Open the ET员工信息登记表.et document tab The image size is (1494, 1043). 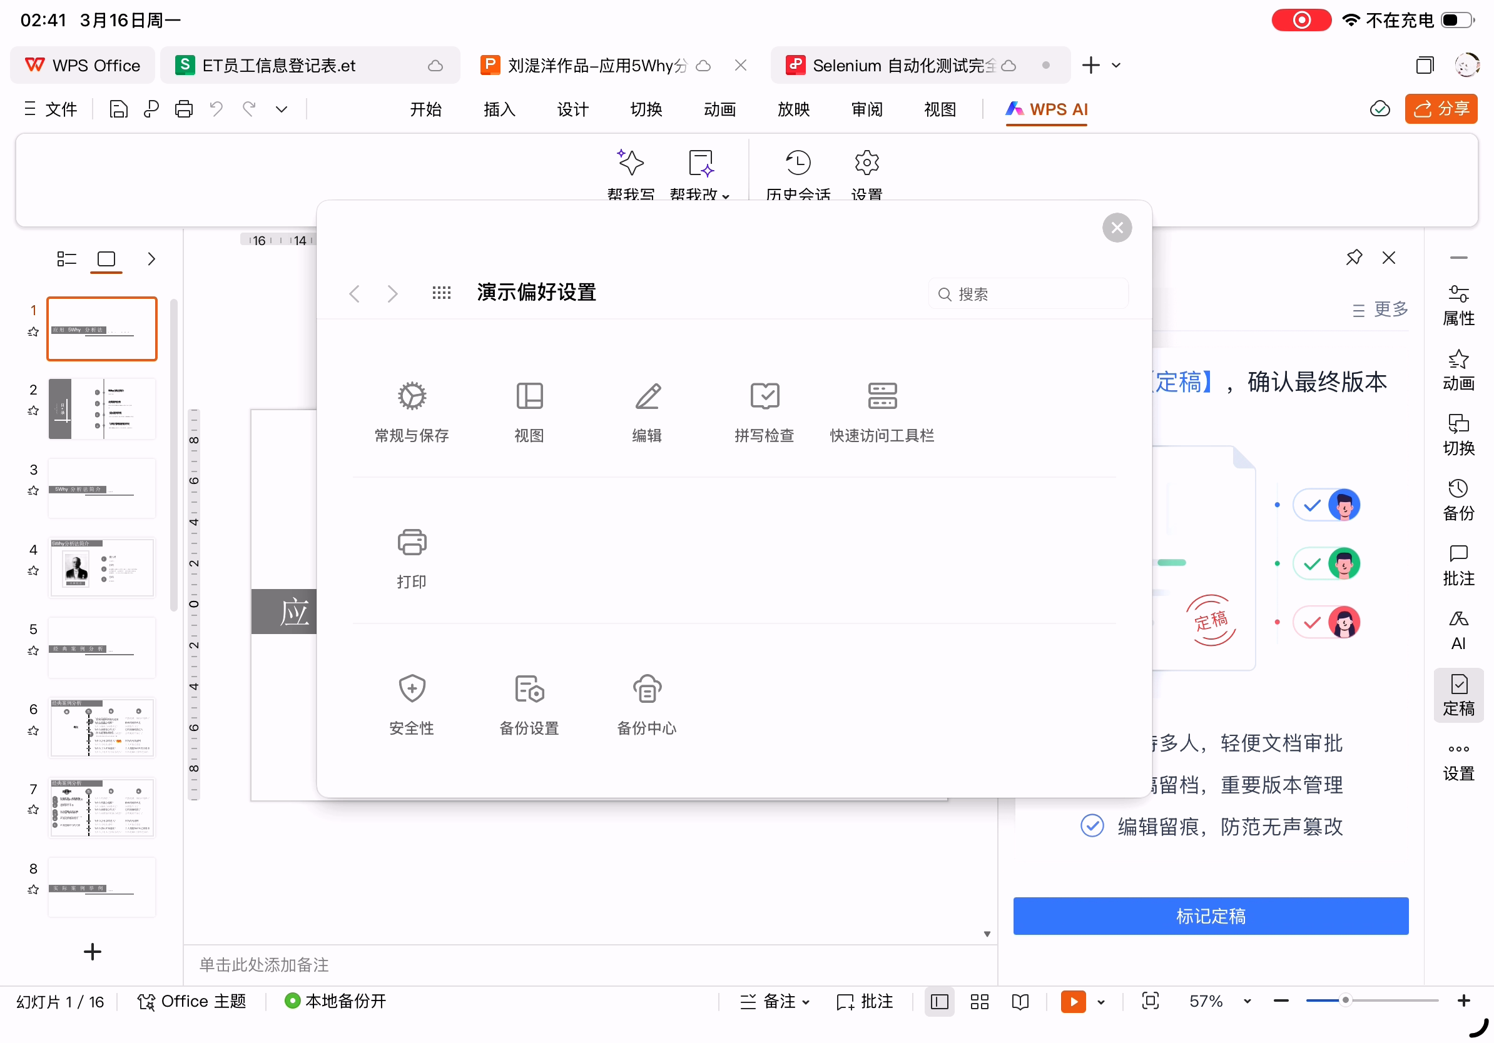pyautogui.click(x=278, y=66)
